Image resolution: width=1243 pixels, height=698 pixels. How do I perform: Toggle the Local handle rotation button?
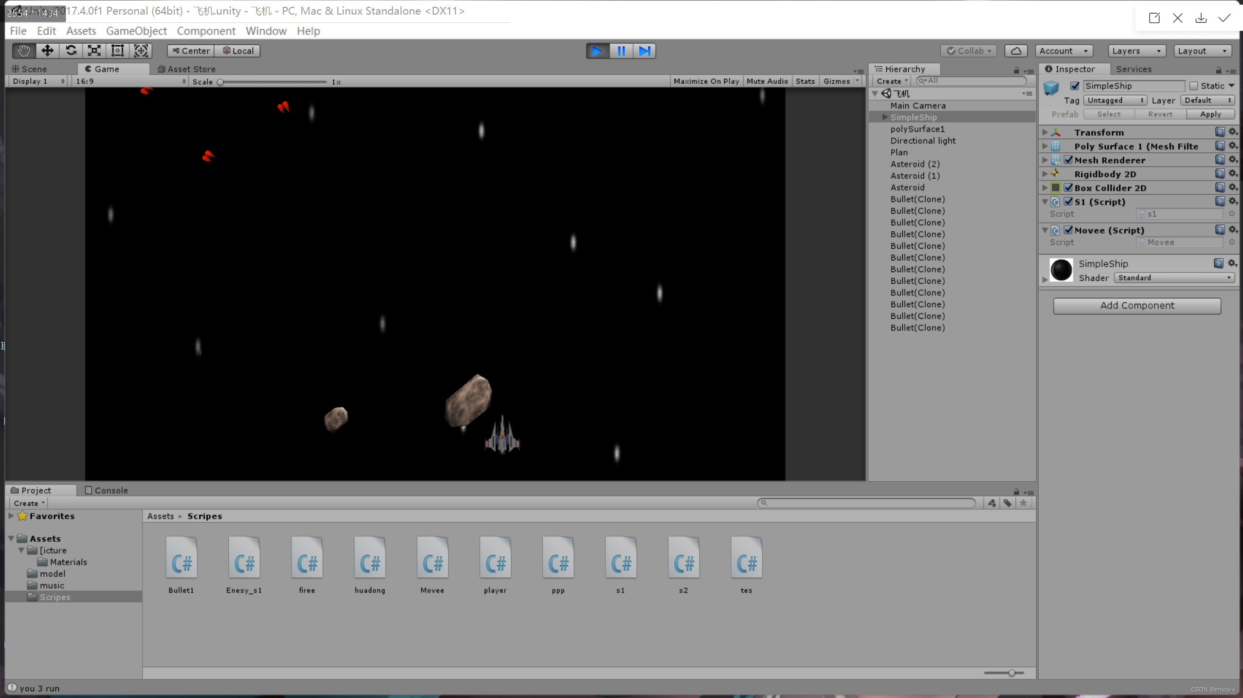pos(238,51)
